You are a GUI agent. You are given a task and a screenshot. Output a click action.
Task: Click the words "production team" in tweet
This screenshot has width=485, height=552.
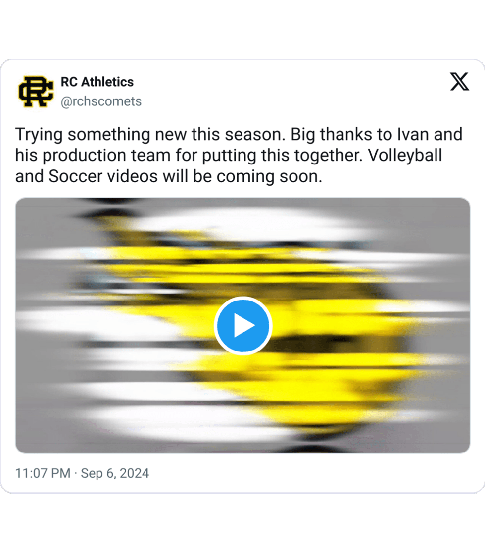pos(106,156)
